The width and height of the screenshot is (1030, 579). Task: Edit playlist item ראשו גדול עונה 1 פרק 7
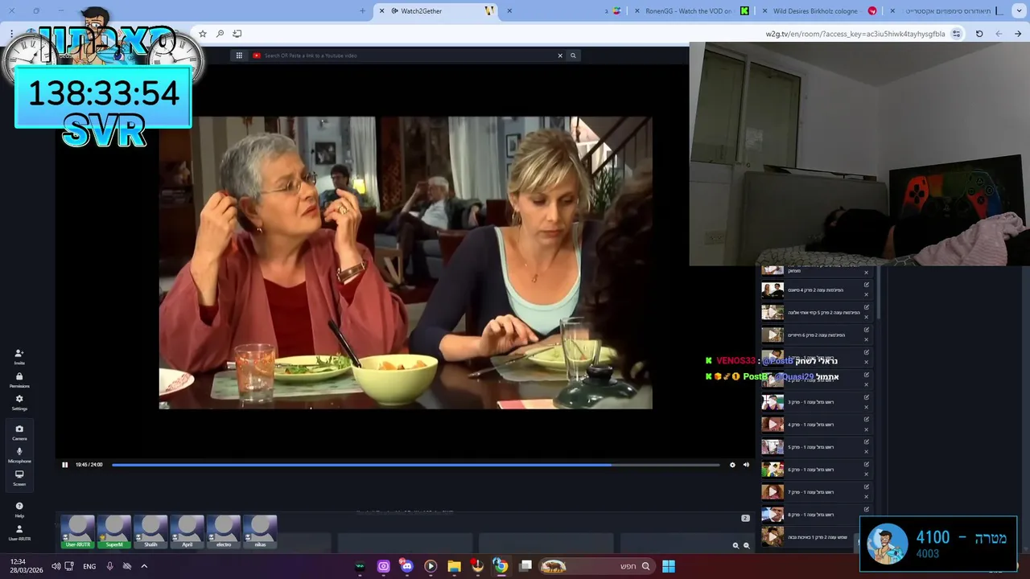pos(867,487)
